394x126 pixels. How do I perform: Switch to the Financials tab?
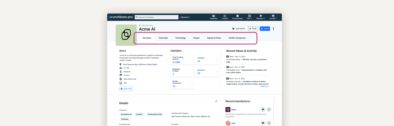pos(163,38)
